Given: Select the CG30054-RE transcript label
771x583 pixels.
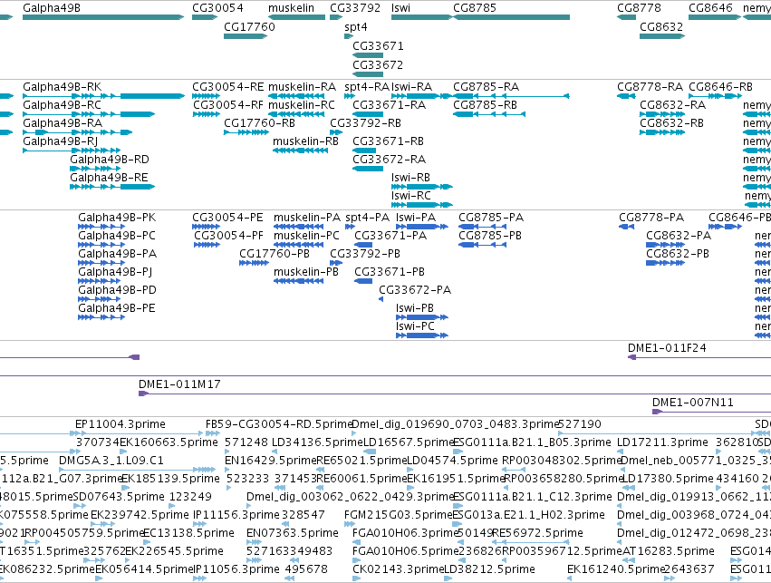Looking at the screenshot, I should tap(228, 87).
